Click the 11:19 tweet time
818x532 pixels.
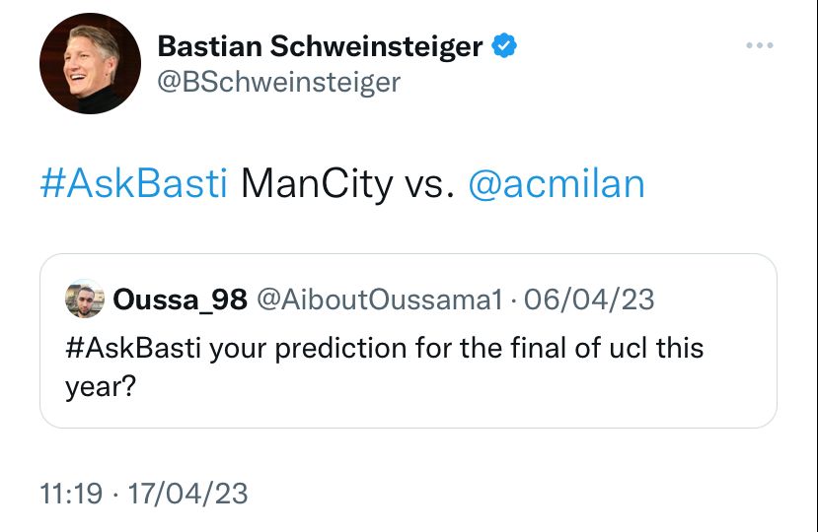71,493
